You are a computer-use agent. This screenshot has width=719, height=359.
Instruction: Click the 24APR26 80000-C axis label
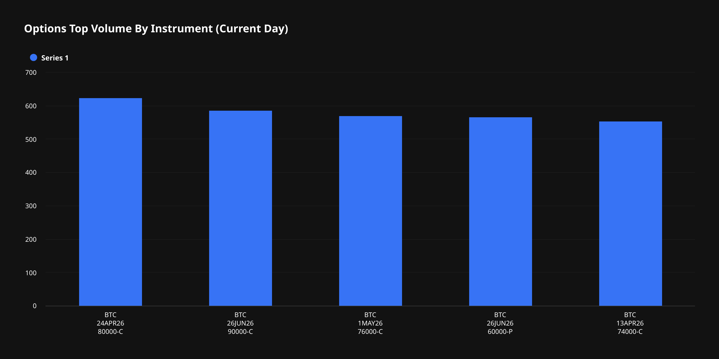(111, 323)
